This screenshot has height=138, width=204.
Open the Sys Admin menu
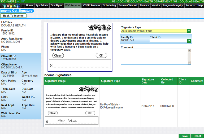coord(42,5)
